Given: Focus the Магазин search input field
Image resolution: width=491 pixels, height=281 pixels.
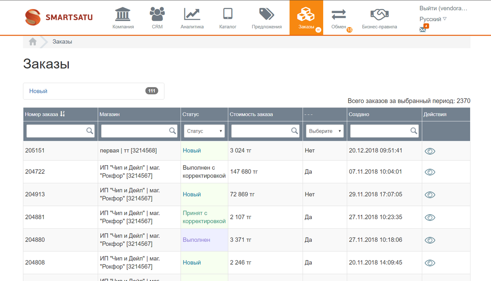Looking at the screenshot, I should tap(139, 131).
